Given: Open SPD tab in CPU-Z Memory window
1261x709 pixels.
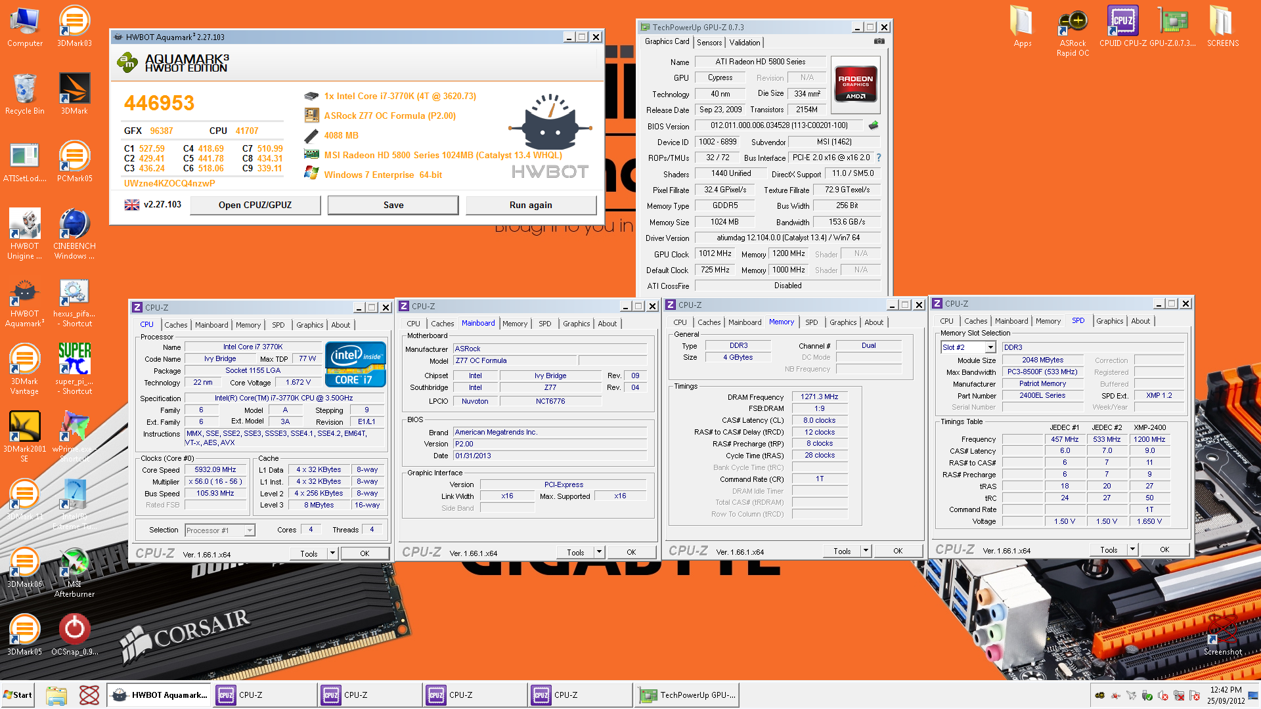Looking at the screenshot, I should click(x=812, y=322).
